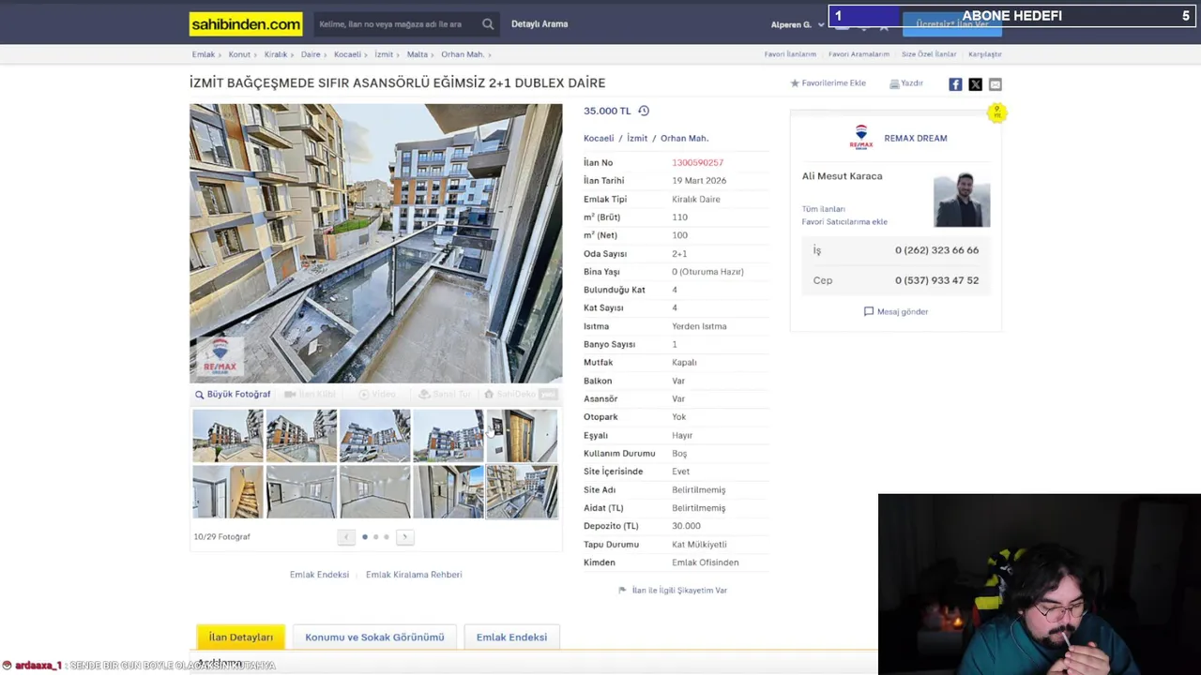This screenshot has height=675, width=1201.
Task: Click listing number 1300590257
Action: (x=697, y=162)
